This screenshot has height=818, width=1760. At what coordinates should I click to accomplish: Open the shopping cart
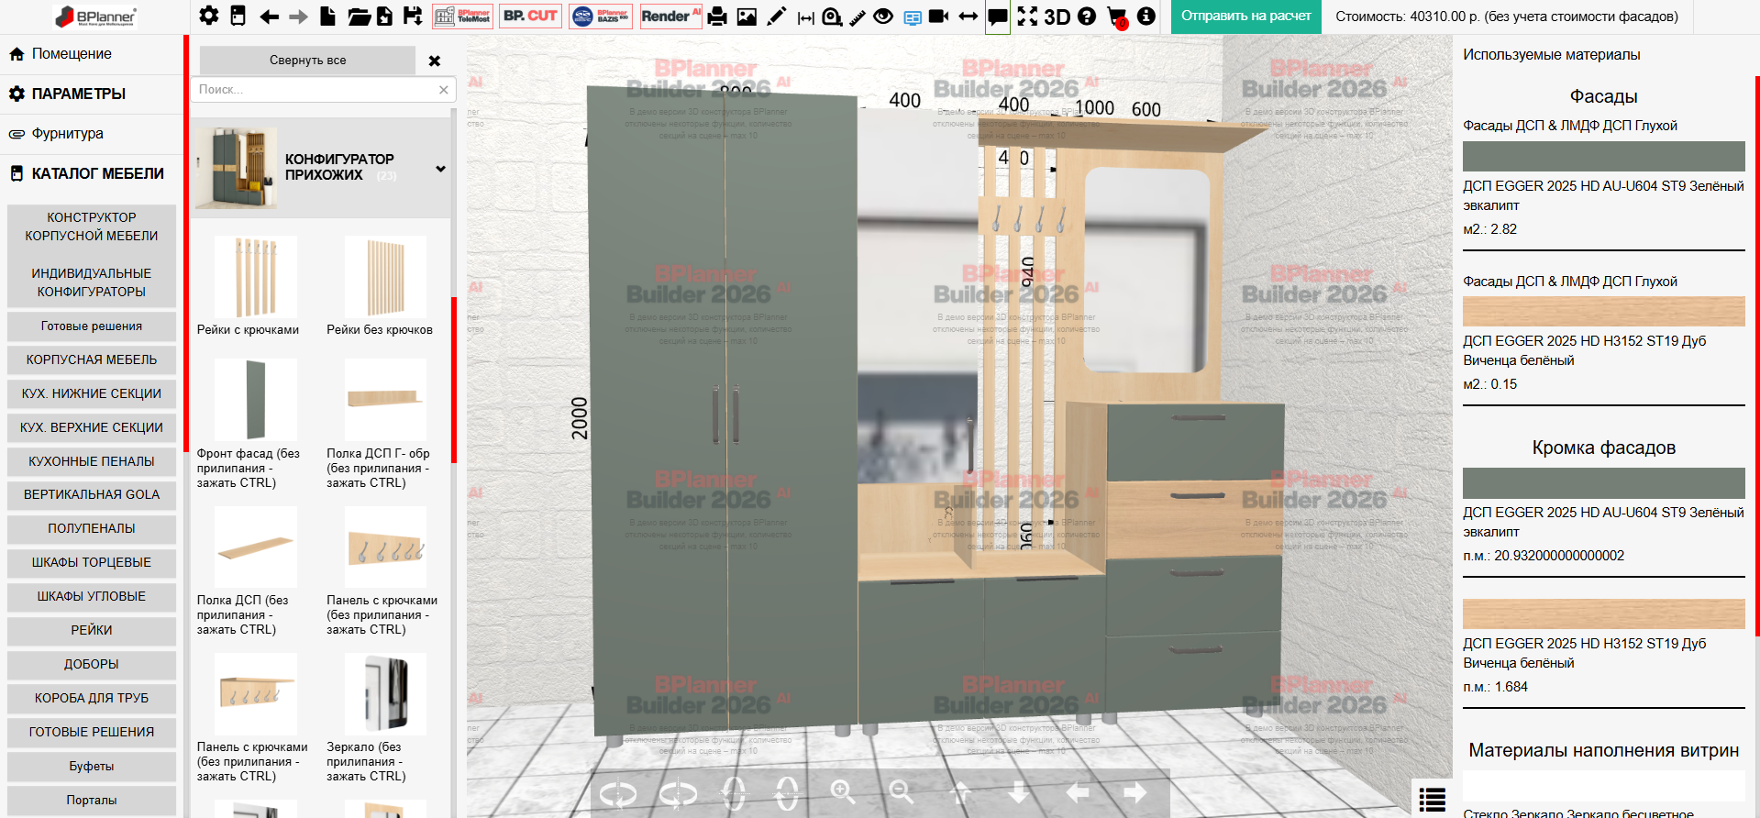(x=1117, y=17)
